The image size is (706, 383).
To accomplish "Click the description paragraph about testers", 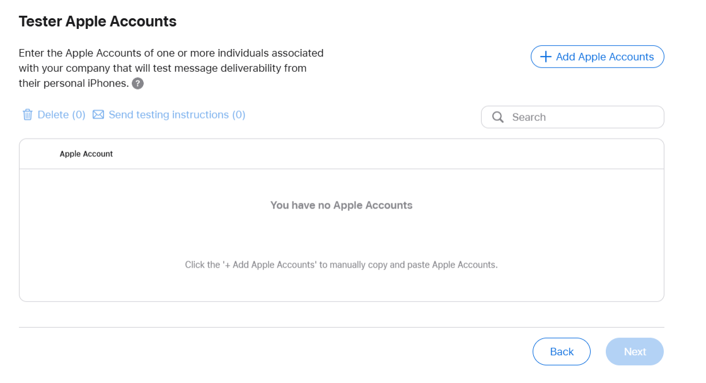I will coord(170,68).
